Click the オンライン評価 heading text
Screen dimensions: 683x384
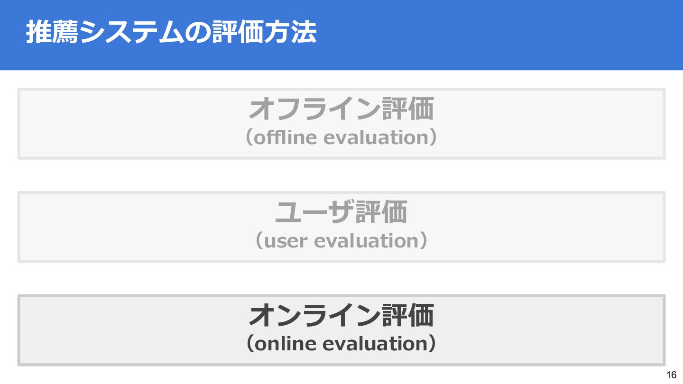pos(341,316)
